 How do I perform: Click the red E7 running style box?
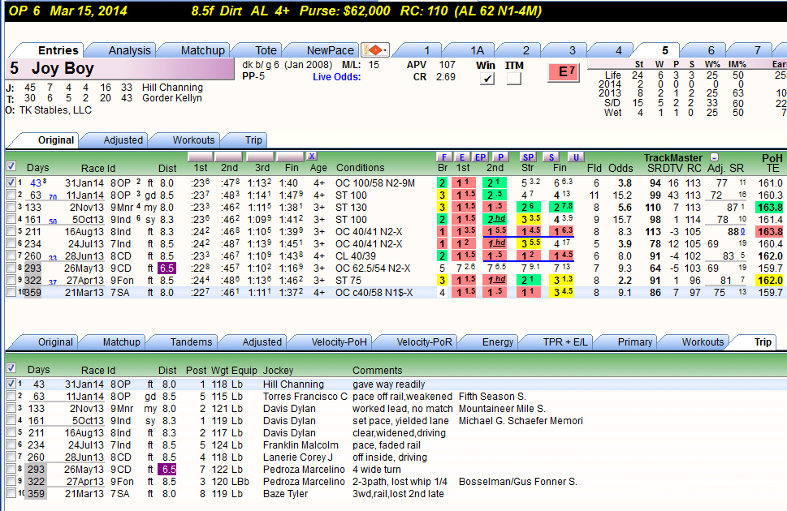(563, 72)
